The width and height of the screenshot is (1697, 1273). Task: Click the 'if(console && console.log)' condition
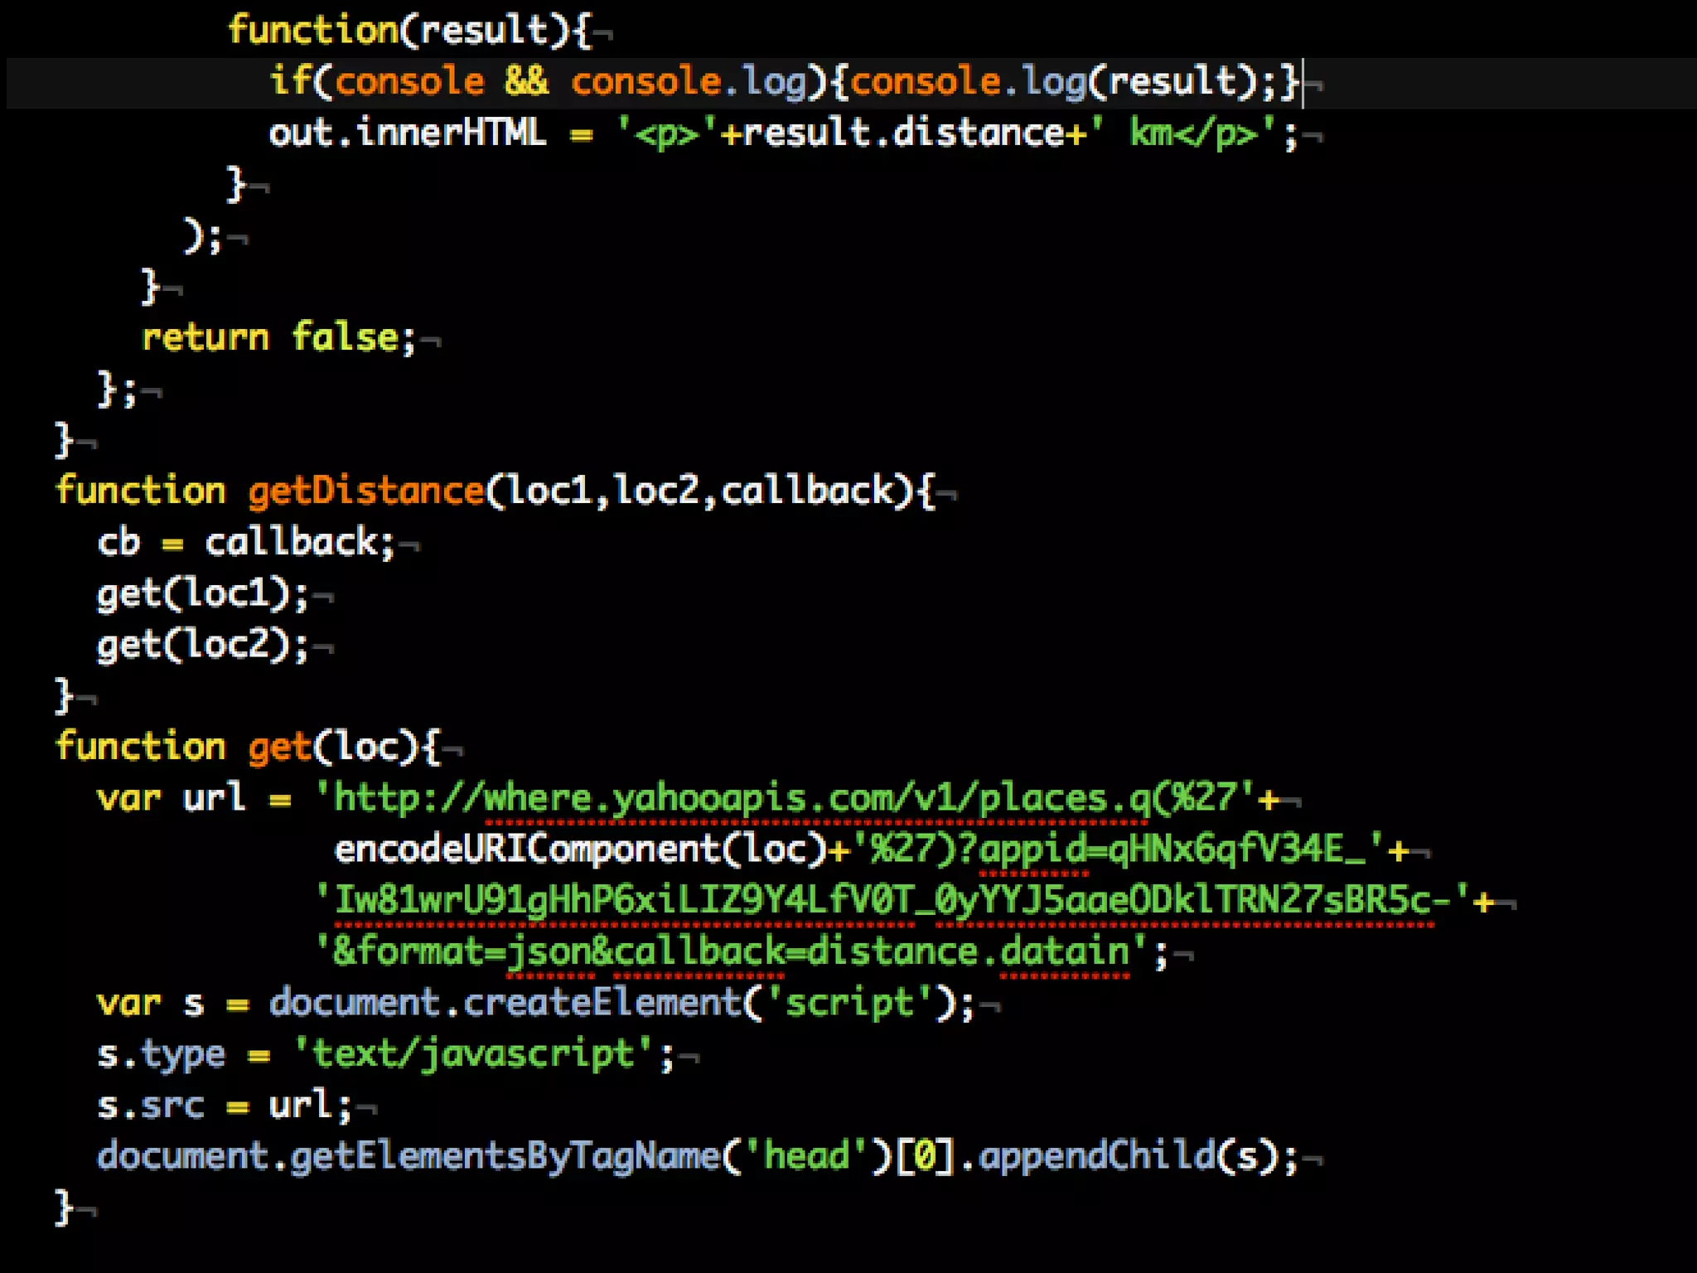point(547,82)
